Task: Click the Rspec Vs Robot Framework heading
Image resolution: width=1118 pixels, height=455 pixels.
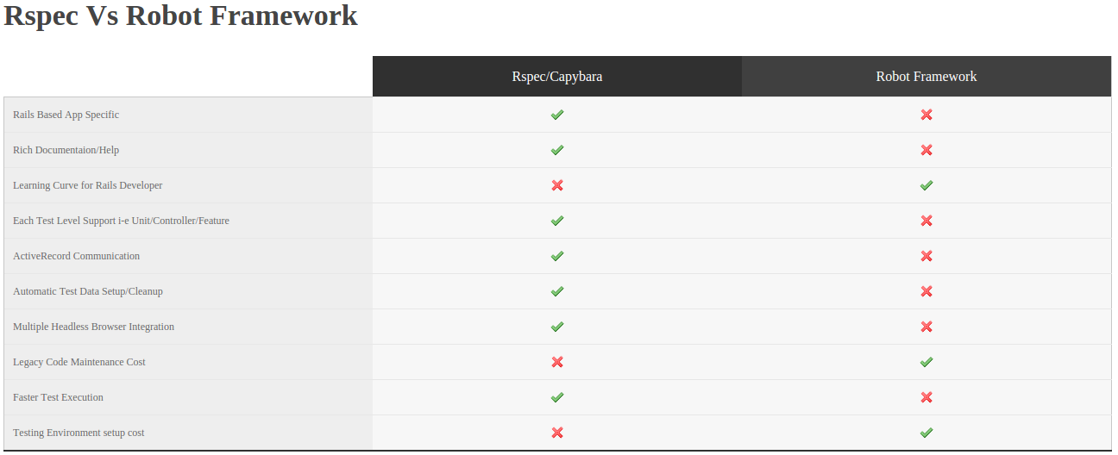Action: tap(180, 16)
